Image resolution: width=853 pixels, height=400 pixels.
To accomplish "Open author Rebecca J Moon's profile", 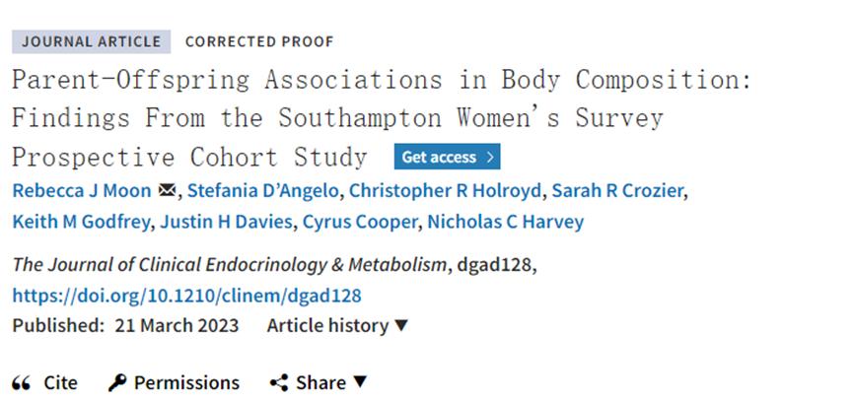I will point(82,191).
